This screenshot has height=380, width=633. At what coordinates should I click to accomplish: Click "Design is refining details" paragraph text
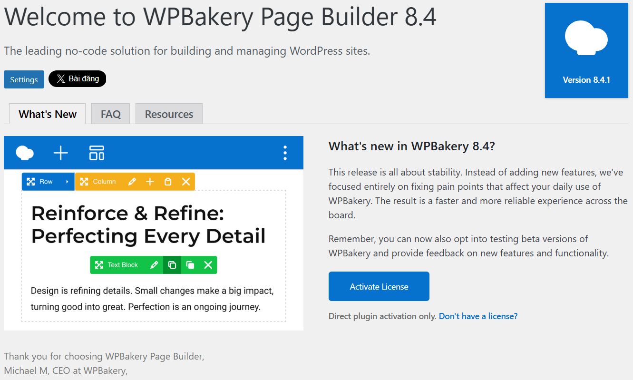152,299
